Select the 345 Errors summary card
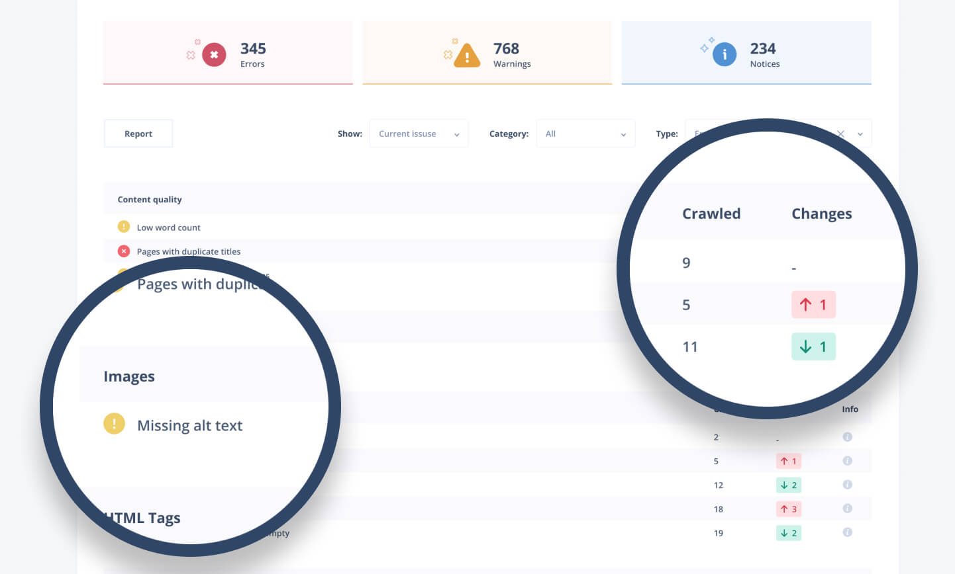Screen dimensions: 955x574 (x=228, y=53)
